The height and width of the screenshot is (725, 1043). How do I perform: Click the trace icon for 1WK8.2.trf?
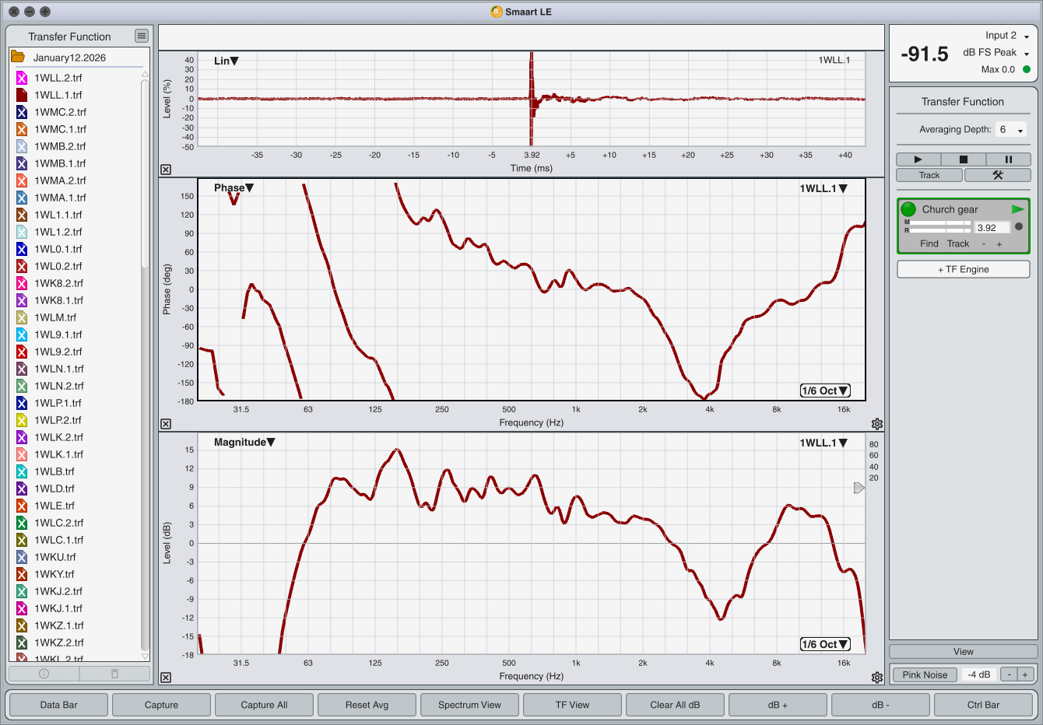coord(22,283)
